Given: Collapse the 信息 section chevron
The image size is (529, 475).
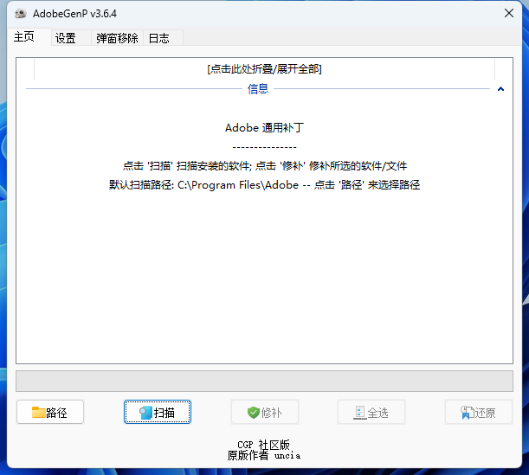Looking at the screenshot, I should 500,89.
